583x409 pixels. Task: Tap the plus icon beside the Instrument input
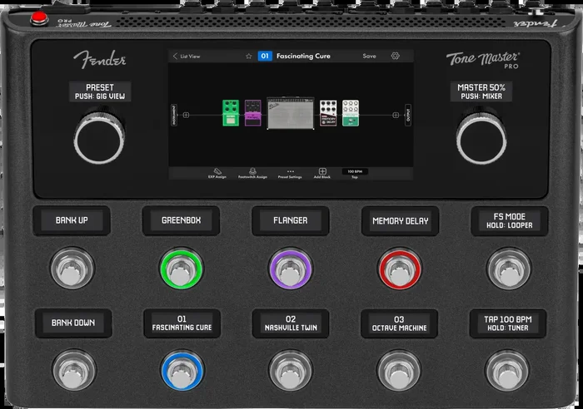click(x=187, y=115)
